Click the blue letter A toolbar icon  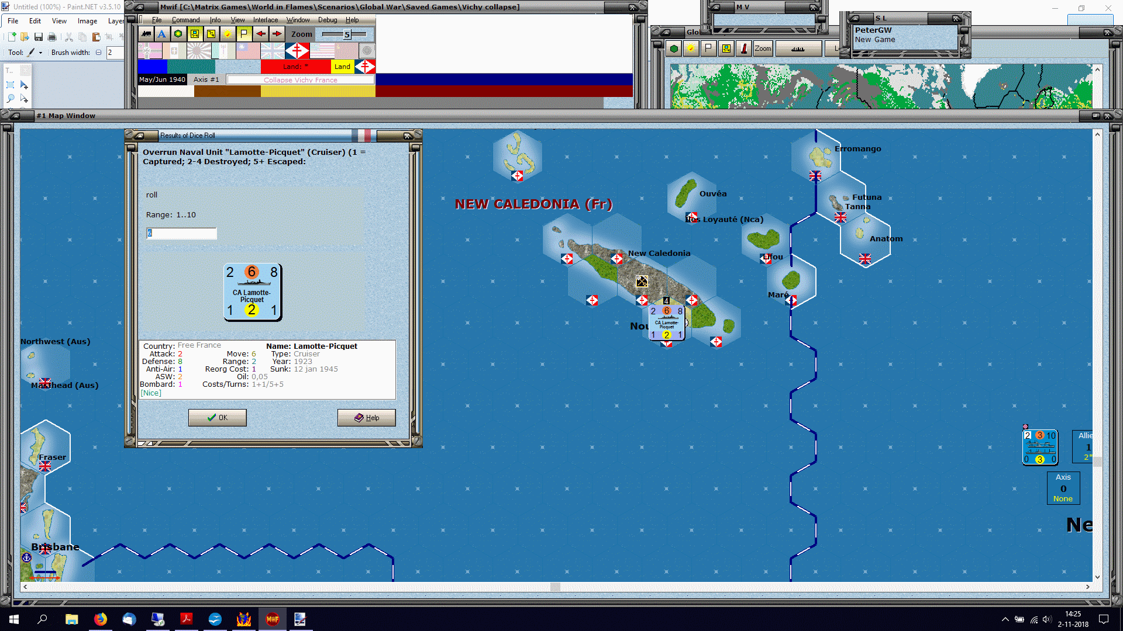(x=162, y=34)
